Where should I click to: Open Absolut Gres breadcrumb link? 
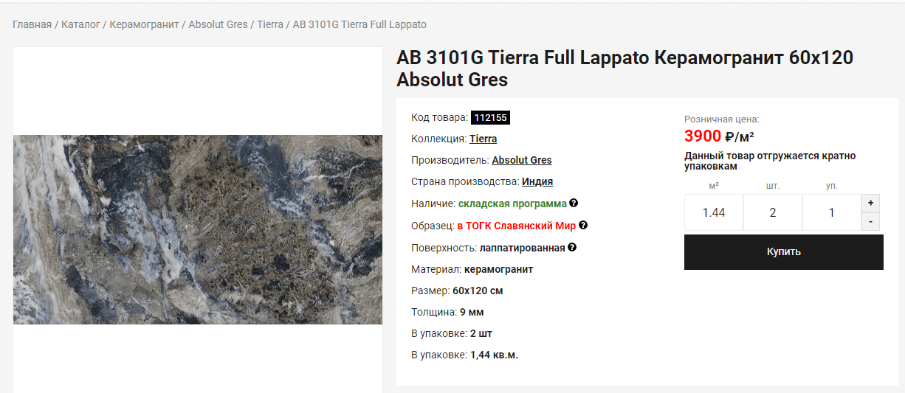[218, 24]
